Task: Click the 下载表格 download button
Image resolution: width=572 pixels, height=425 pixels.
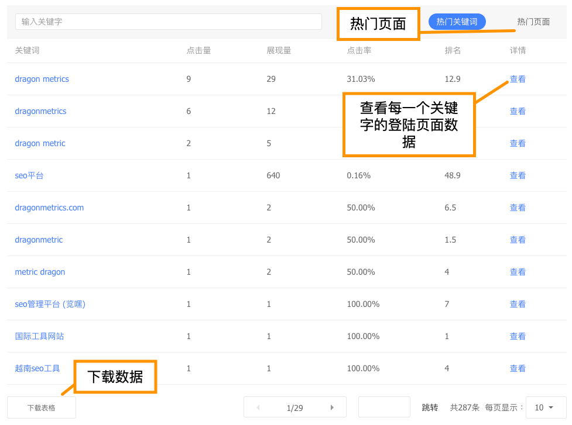Action: [42, 407]
